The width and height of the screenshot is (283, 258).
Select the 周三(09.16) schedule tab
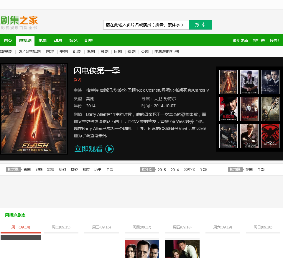coord(101,227)
